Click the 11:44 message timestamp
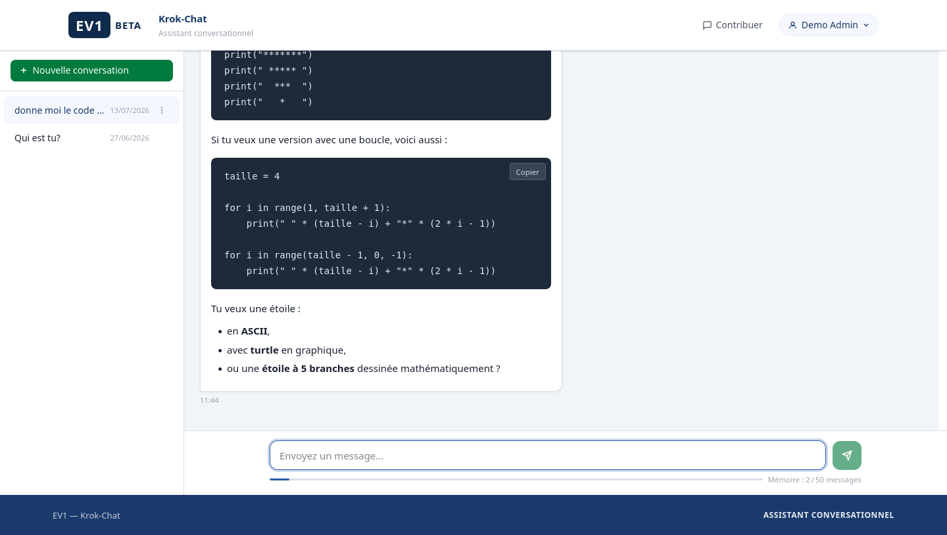 [x=209, y=400]
